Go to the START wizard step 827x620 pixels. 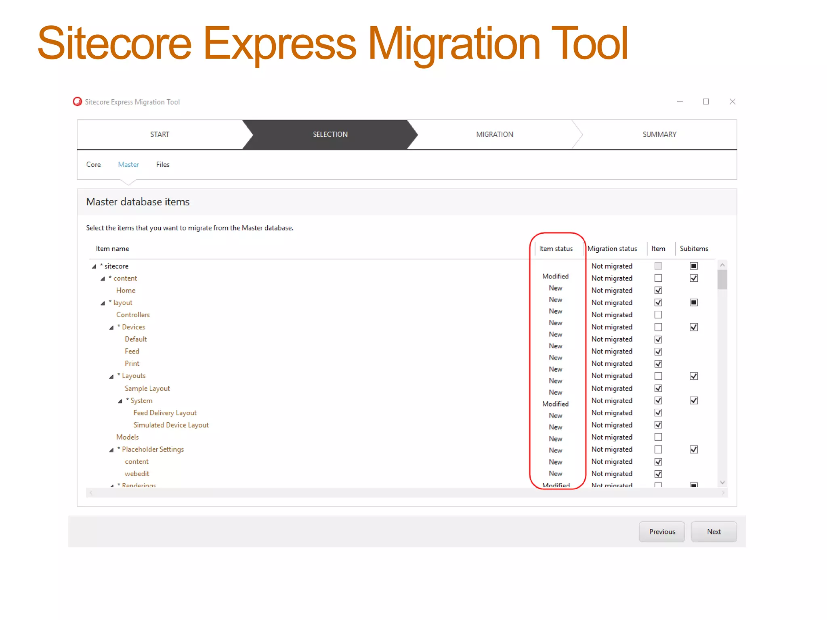pyautogui.click(x=160, y=134)
